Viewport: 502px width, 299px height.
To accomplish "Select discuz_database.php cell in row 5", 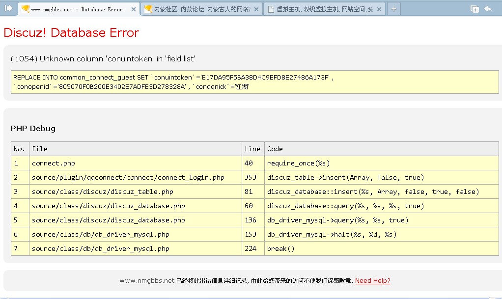I will 136,220.
